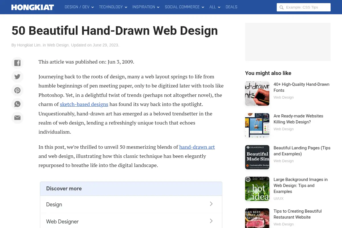This screenshot has height=228, width=342.
Task: Open the Web Designer row chevron
Action: pos(211,221)
